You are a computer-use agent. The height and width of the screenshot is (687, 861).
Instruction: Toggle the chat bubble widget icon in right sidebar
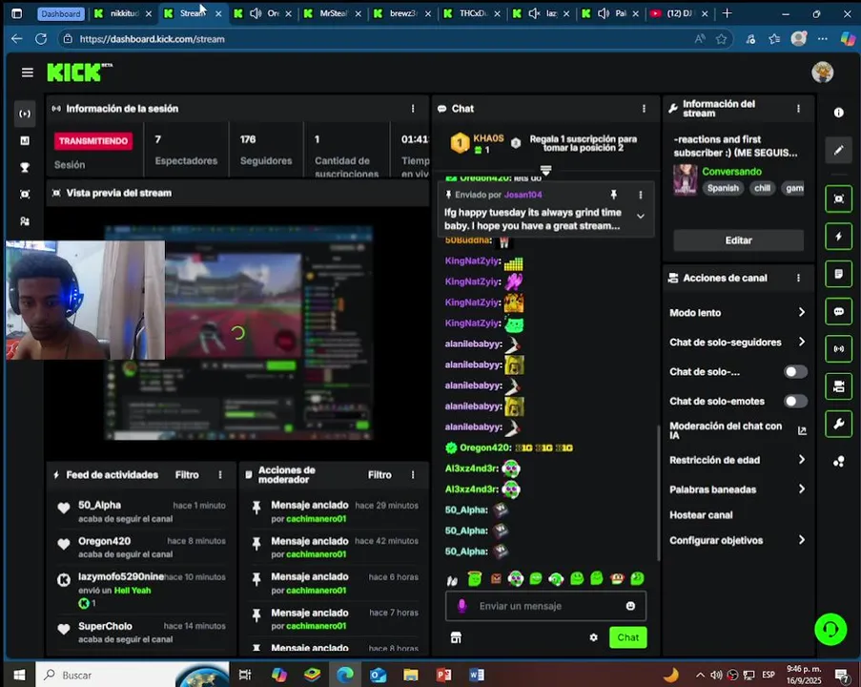pyautogui.click(x=838, y=311)
